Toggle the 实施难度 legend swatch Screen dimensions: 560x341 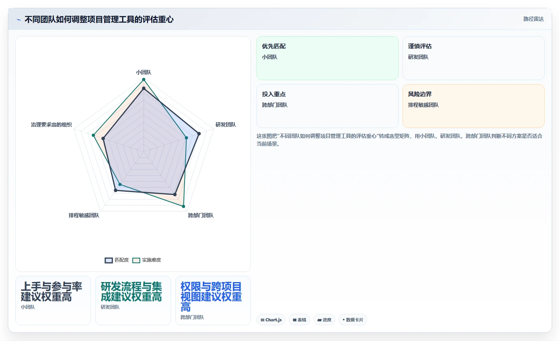136,260
